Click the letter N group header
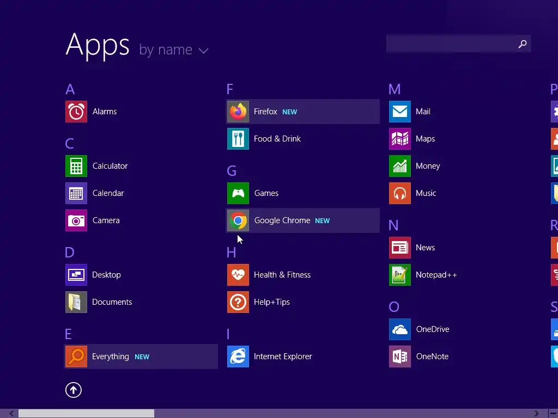The width and height of the screenshot is (558, 418). (x=393, y=225)
